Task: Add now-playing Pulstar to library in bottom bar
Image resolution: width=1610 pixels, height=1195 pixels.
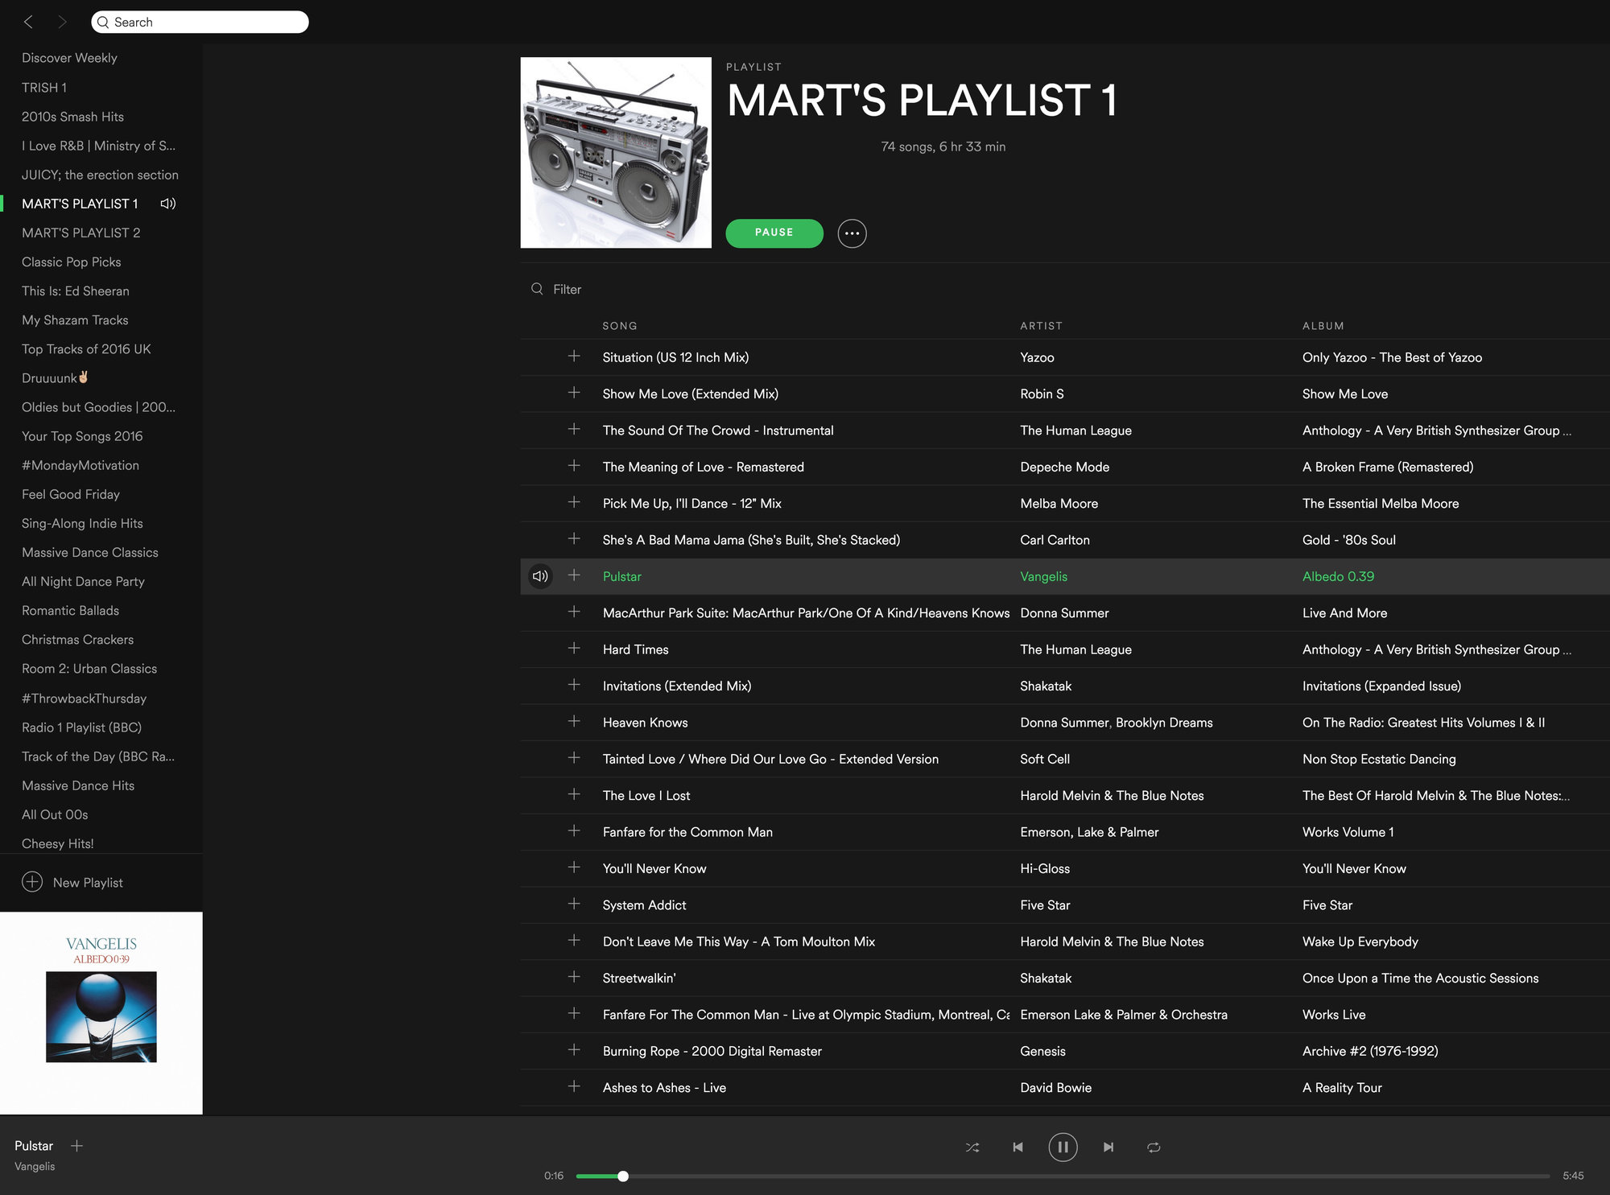Action: tap(77, 1146)
